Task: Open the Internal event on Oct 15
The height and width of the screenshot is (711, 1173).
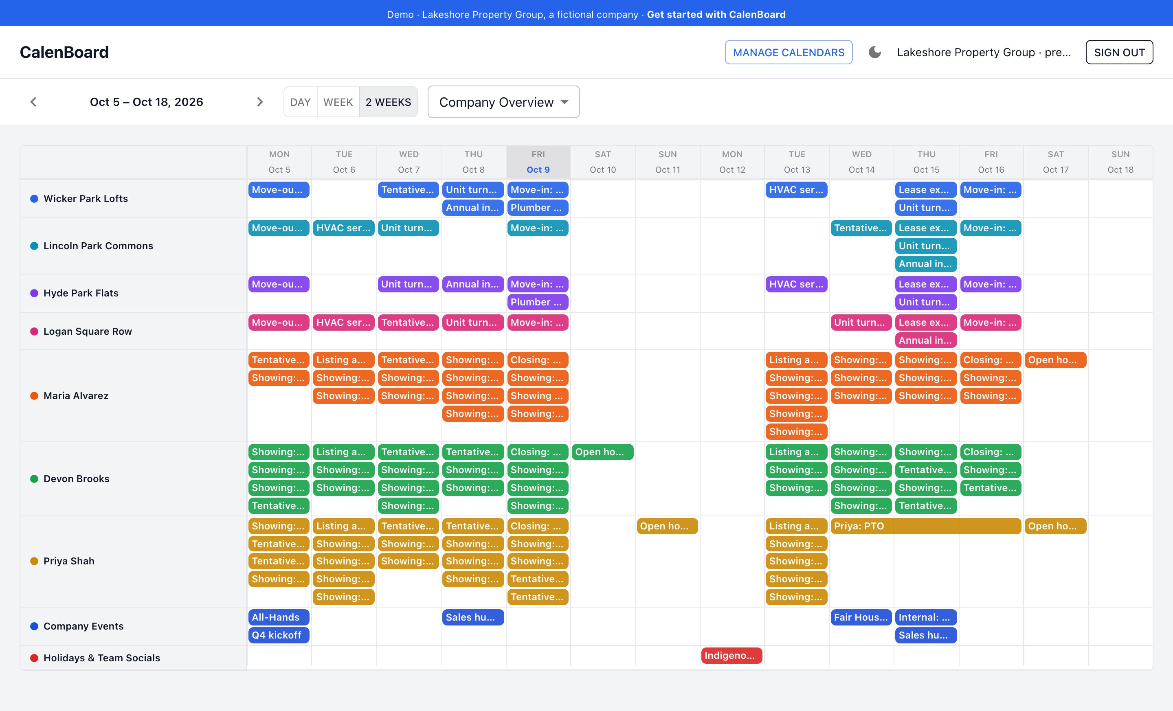Action: pyautogui.click(x=926, y=617)
